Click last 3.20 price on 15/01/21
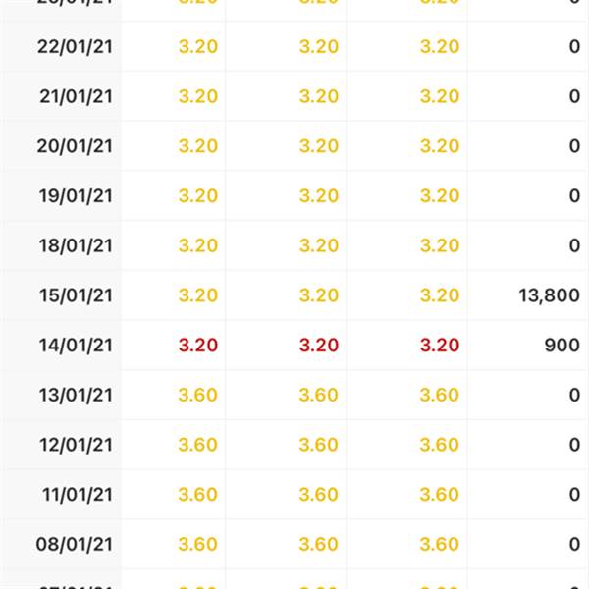The width and height of the screenshot is (589, 589). coord(440,295)
